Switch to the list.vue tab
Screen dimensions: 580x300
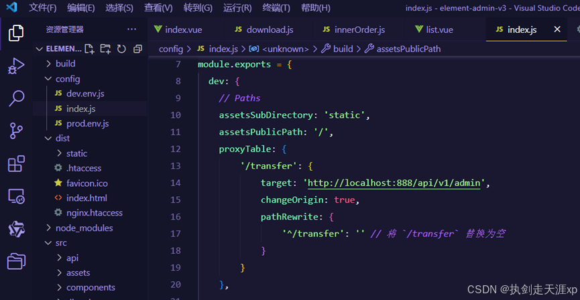(x=434, y=29)
